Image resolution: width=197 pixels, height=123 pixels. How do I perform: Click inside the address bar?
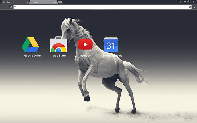pyautogui.click(x=103, y=7)
